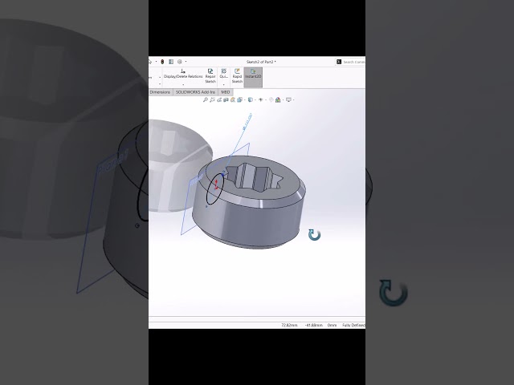Expand the options gear dropdown arrow
The height and width of the screenshot is (385, 514).
[186, 62]
